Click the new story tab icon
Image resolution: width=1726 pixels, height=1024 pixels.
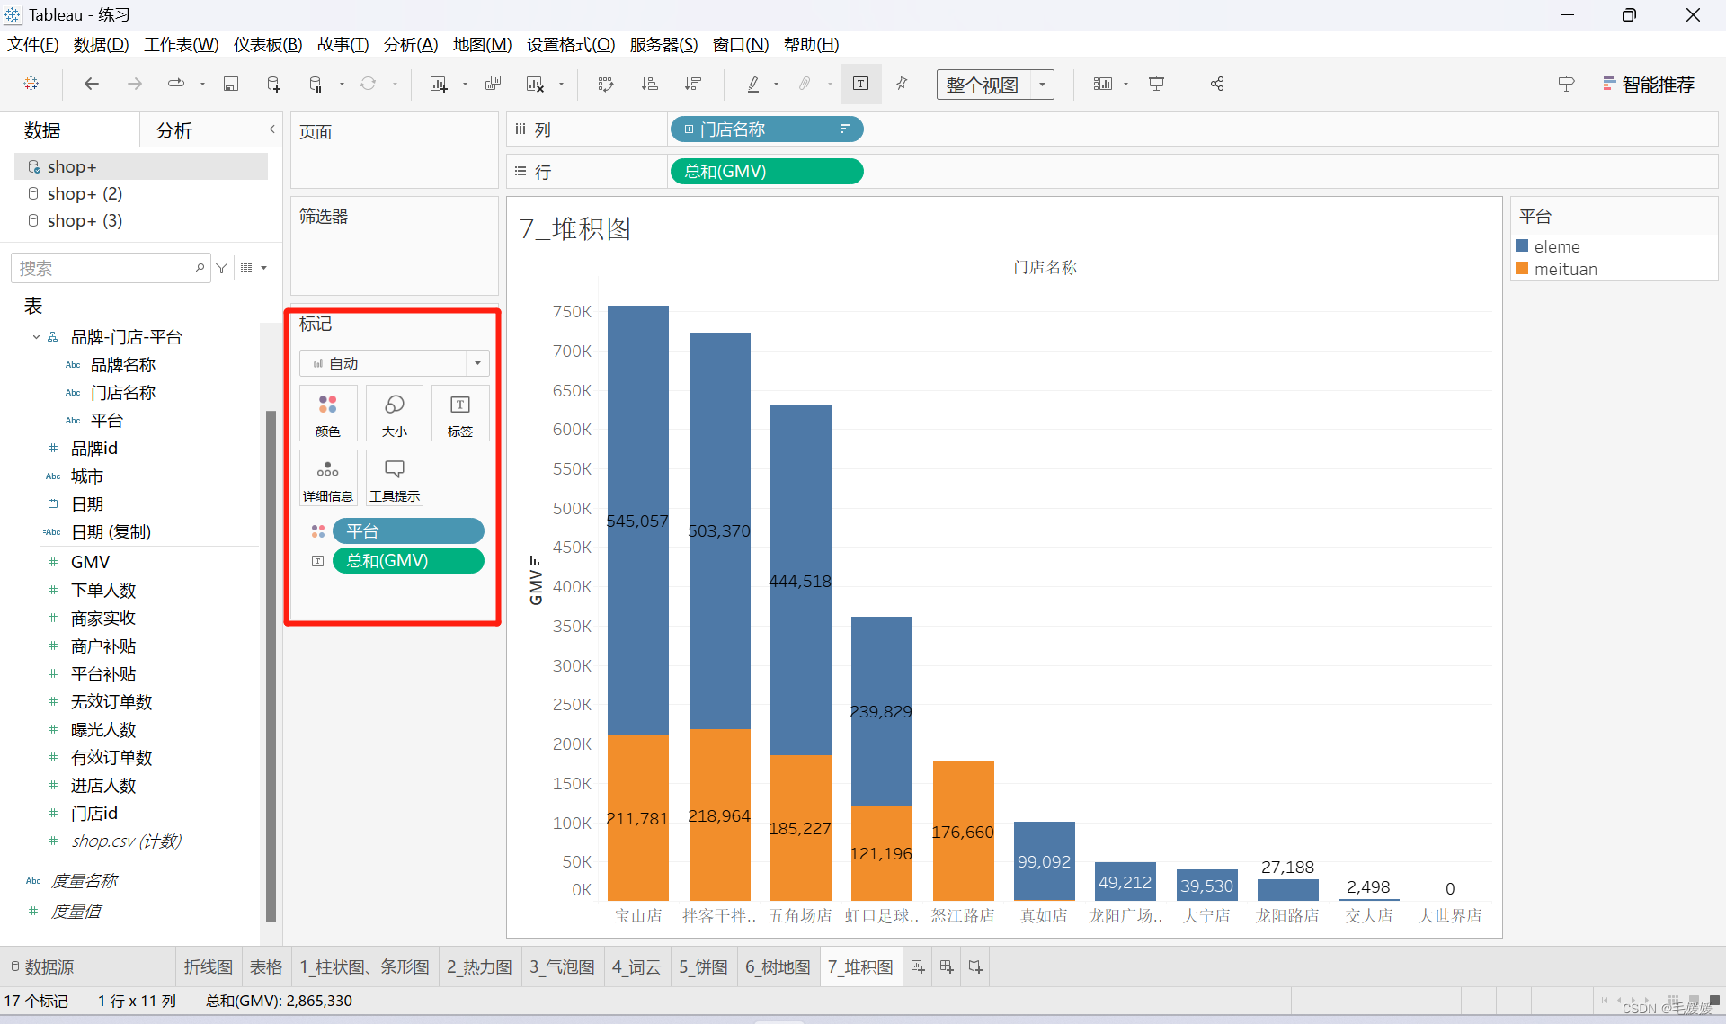click(975, 966)
